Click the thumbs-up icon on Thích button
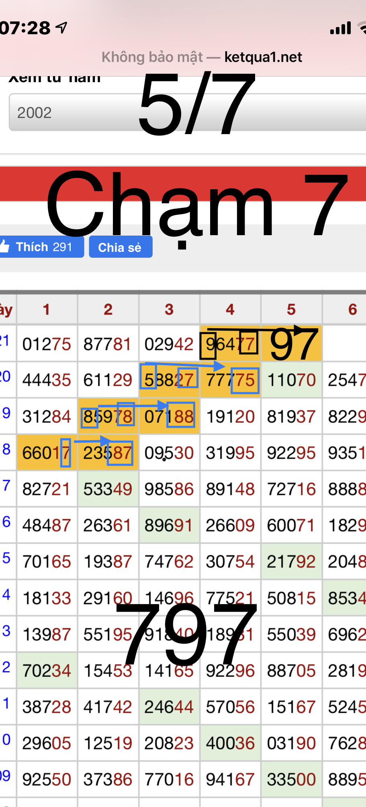Screen dimensions: 366x807 5,246
